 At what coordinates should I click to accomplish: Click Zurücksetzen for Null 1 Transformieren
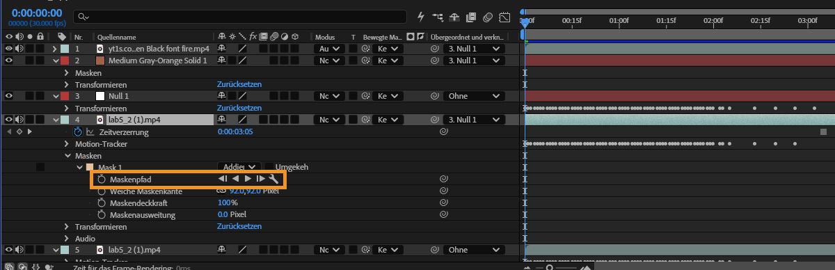(x=239, y=108)
